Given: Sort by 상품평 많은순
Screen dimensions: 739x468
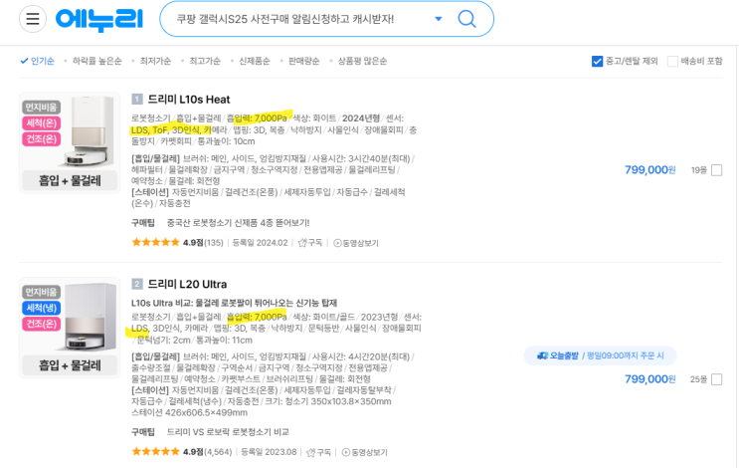Looking at the screenshot, I should (x=362, y=61).
